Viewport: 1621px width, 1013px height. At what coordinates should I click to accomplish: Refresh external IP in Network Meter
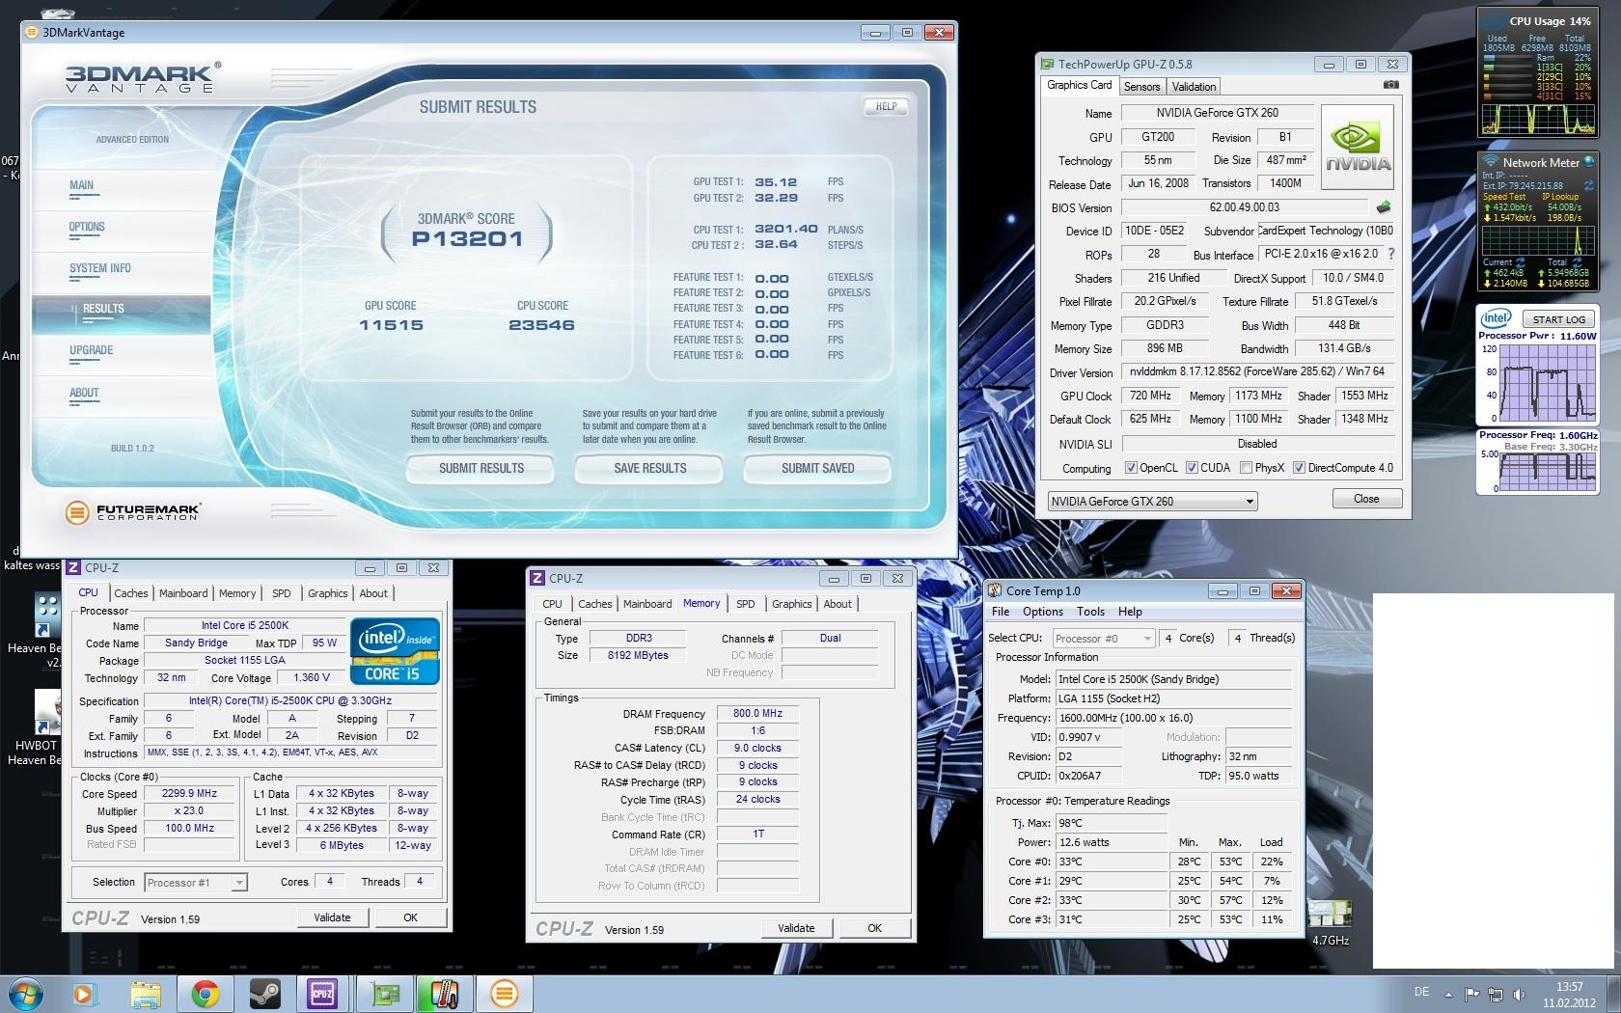click(x=1588, y=185)
